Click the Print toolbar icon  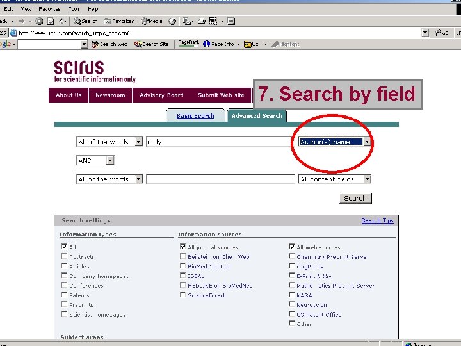[x=202, y=21]
